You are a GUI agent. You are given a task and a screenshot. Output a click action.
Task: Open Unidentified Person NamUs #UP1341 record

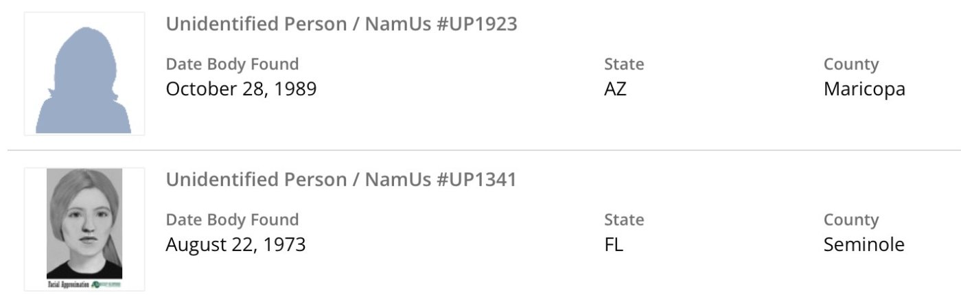[x=340, y=180]
